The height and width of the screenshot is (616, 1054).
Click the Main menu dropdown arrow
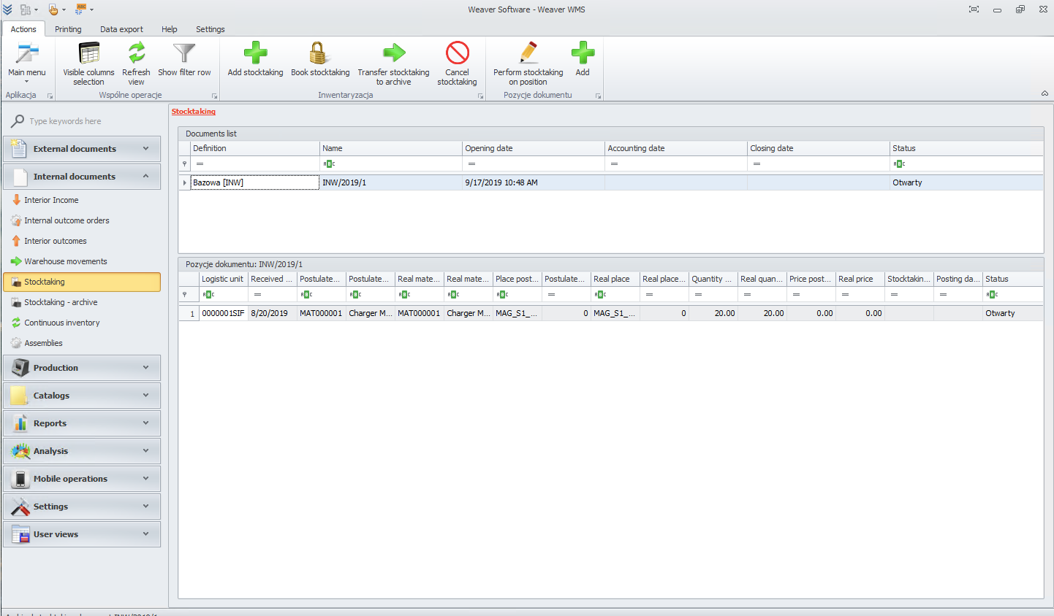pos(27,81)
